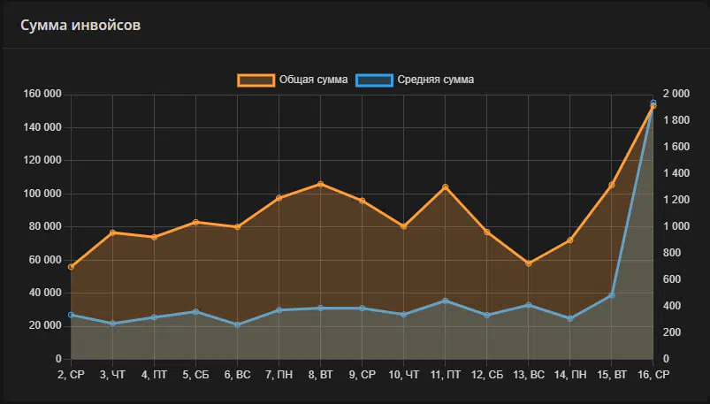
Task: Click orange total point at 10, ЧТ
Action: [403, 226]
